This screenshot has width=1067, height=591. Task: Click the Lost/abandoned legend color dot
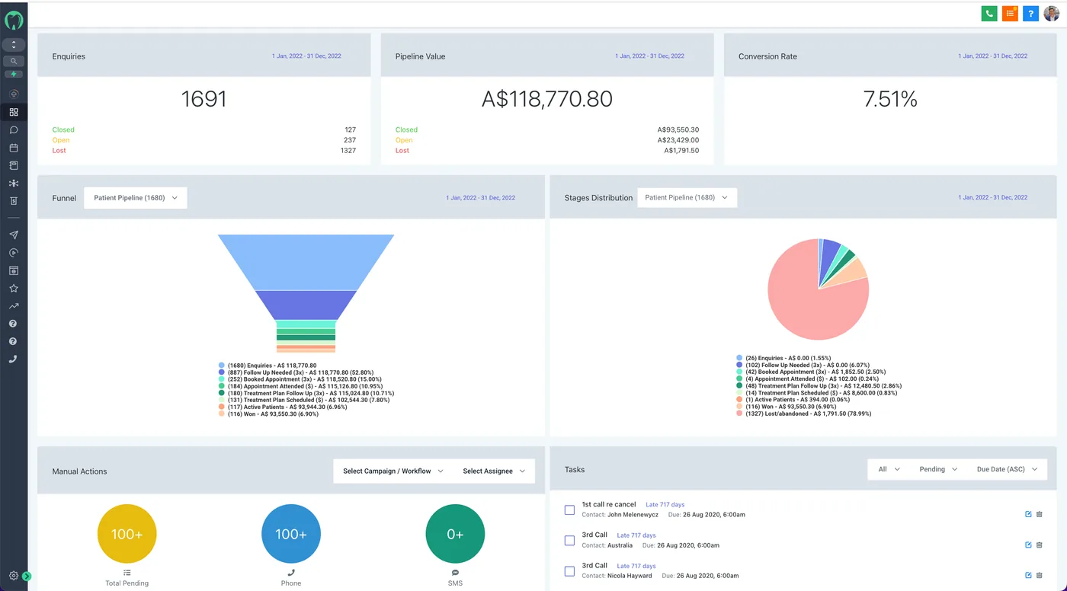point(739,414)
